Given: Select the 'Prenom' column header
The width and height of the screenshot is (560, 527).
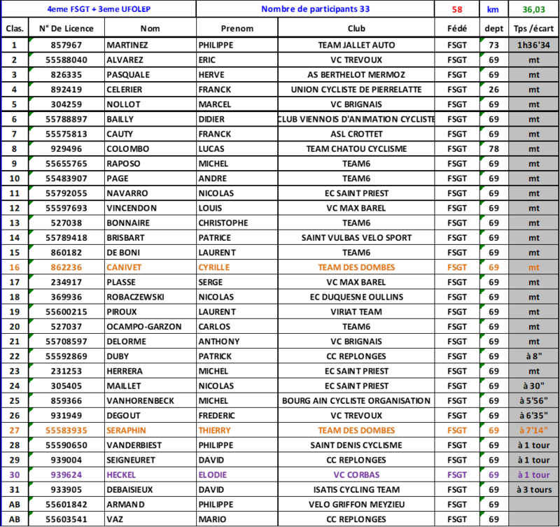Looking at the screenshot, I should coord(237,28).
